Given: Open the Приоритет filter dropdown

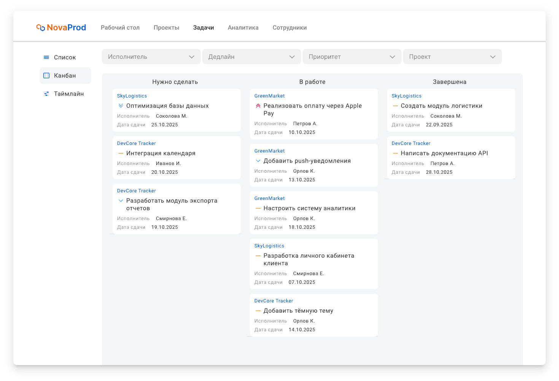Looking at the screenshot, I should 352,57.
